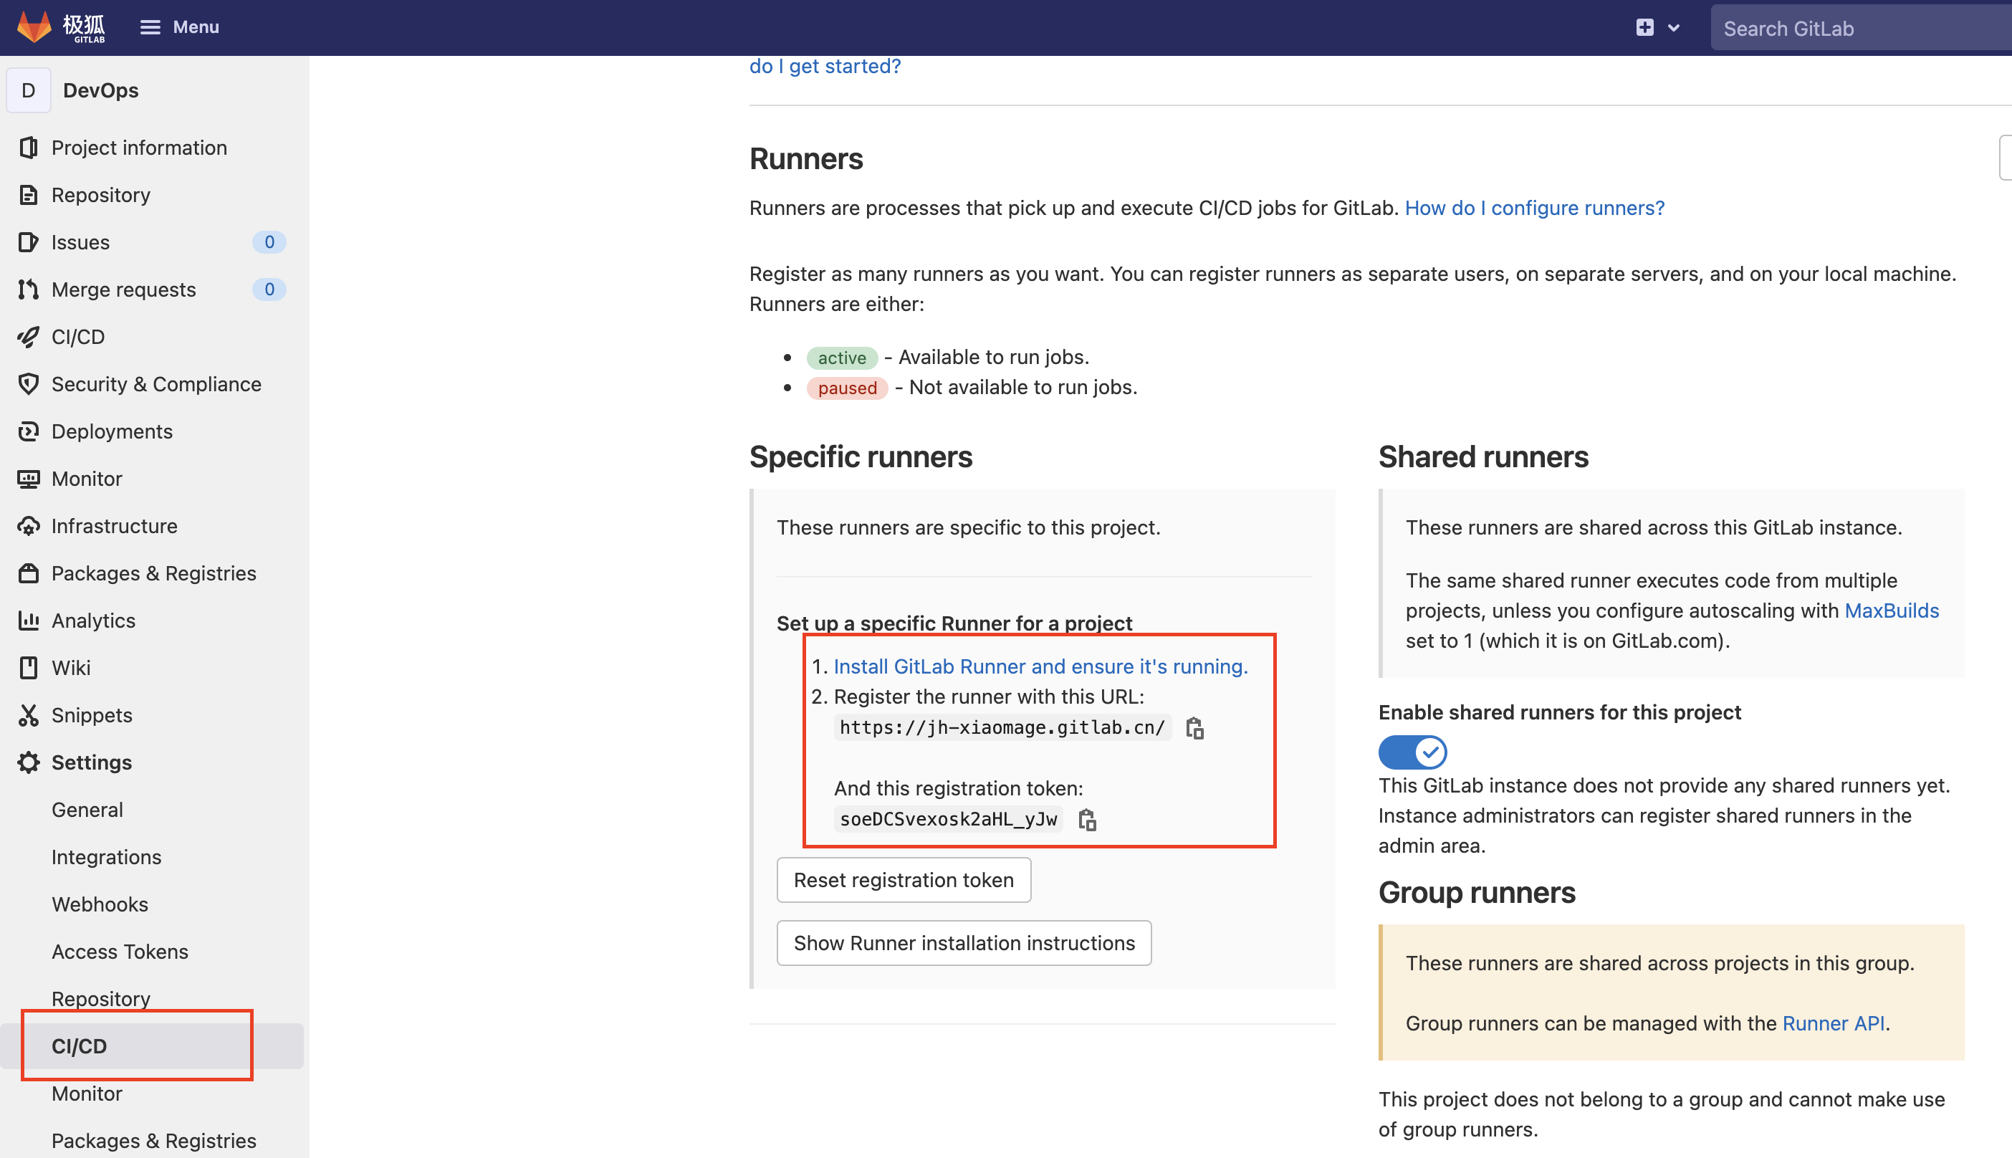This screenshot has height=1158, width=2012.
Task: Open Security & Compliance shield icon
Action: 29,383
